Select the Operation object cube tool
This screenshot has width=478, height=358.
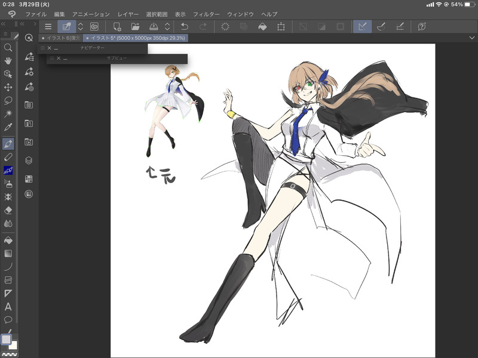click(8, 74)
